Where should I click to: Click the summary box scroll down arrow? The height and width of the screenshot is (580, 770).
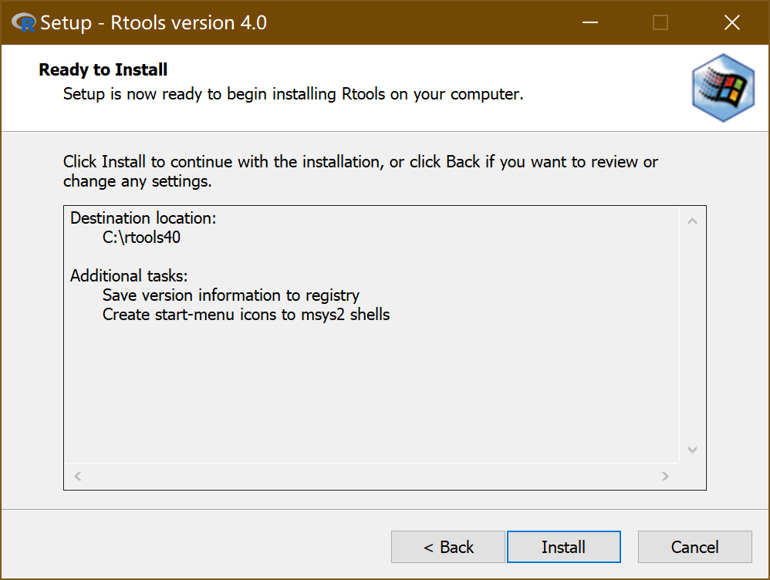(692, 450)
